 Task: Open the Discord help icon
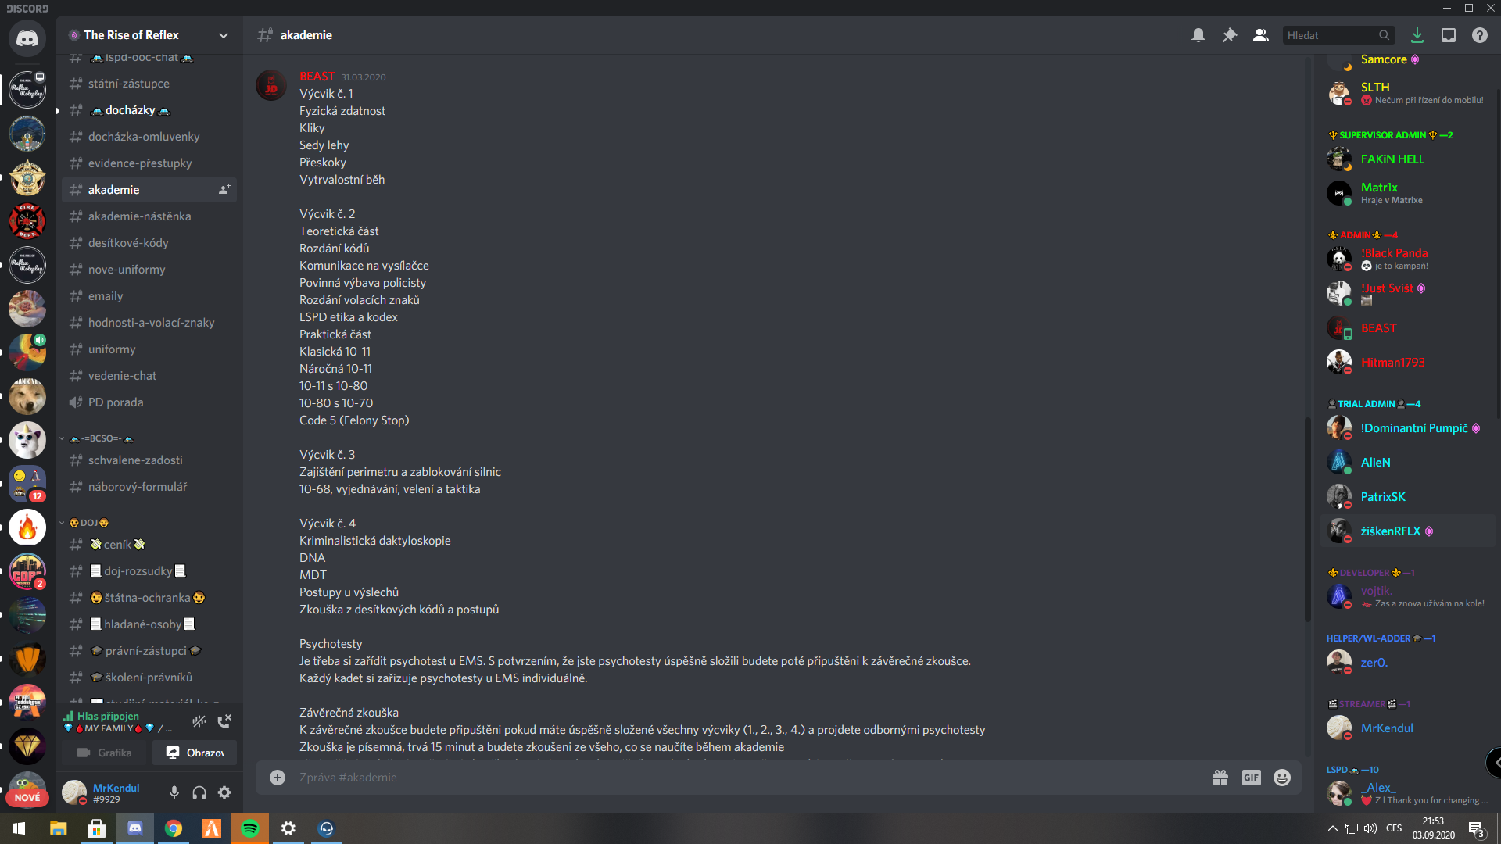[x=1480, y=35]
